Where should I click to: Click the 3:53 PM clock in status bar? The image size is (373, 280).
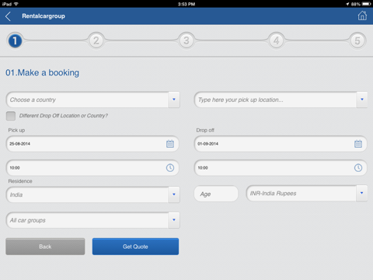click(x=186, y=4)
